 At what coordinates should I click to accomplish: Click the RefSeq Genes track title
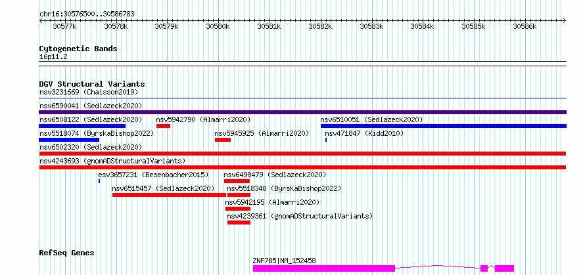click(x=67, y=253)
